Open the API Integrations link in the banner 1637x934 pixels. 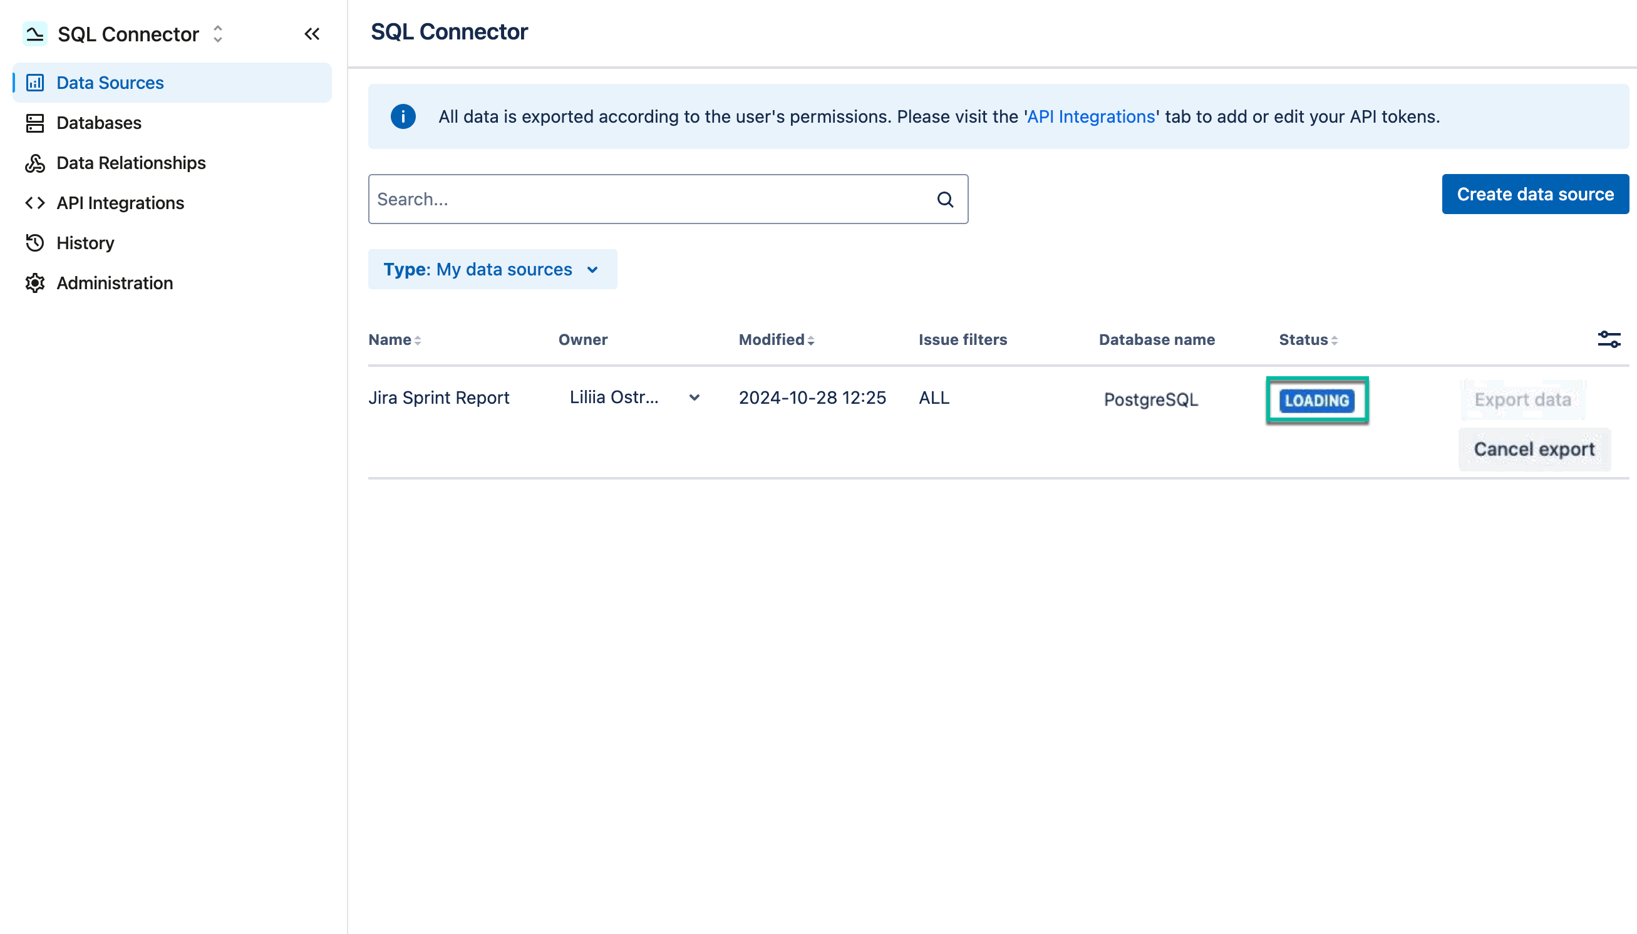coord(1090,116)
